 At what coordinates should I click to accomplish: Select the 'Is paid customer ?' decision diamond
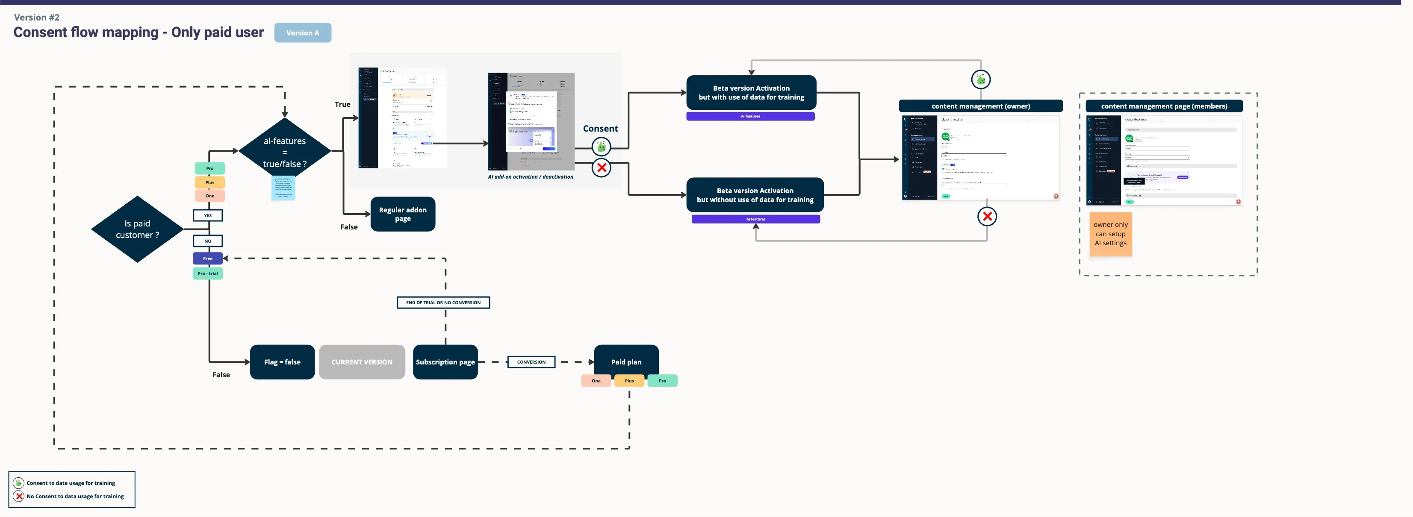[137, 229]
